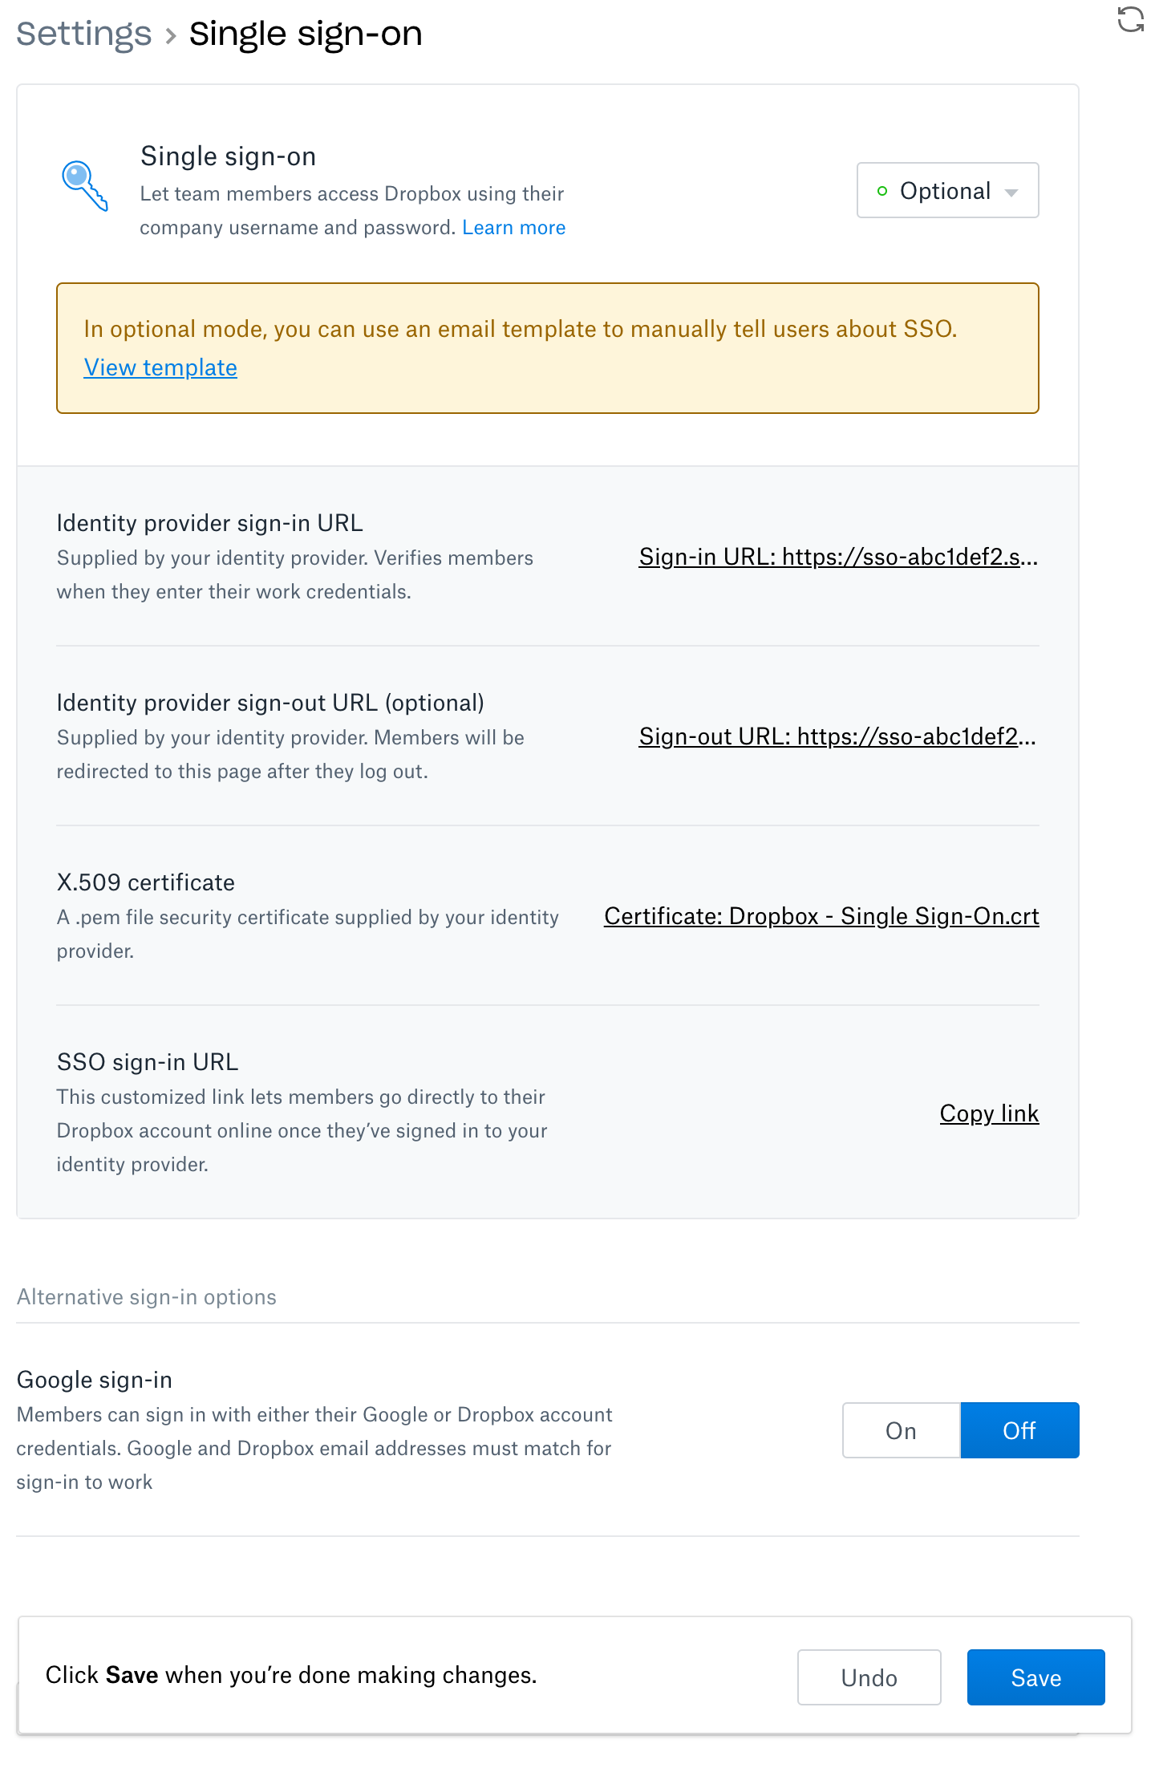Collapse the Alternative sign-in options section
Screen dimensions: 1155x1768
point(146,1296)
